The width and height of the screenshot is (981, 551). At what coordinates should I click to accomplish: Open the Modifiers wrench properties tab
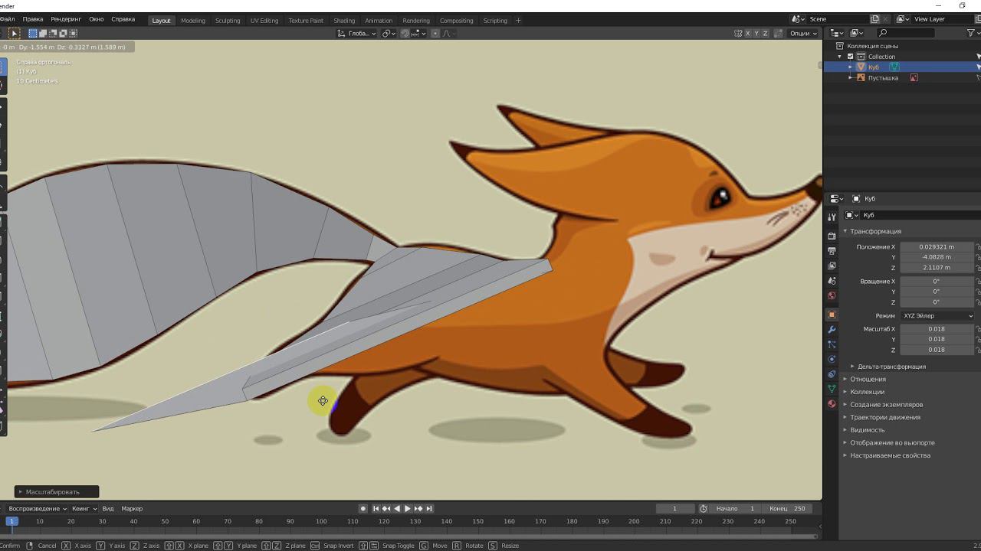tap(832, 330)
